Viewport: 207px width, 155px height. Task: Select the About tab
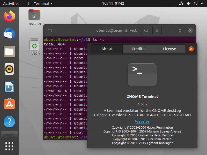107,49
